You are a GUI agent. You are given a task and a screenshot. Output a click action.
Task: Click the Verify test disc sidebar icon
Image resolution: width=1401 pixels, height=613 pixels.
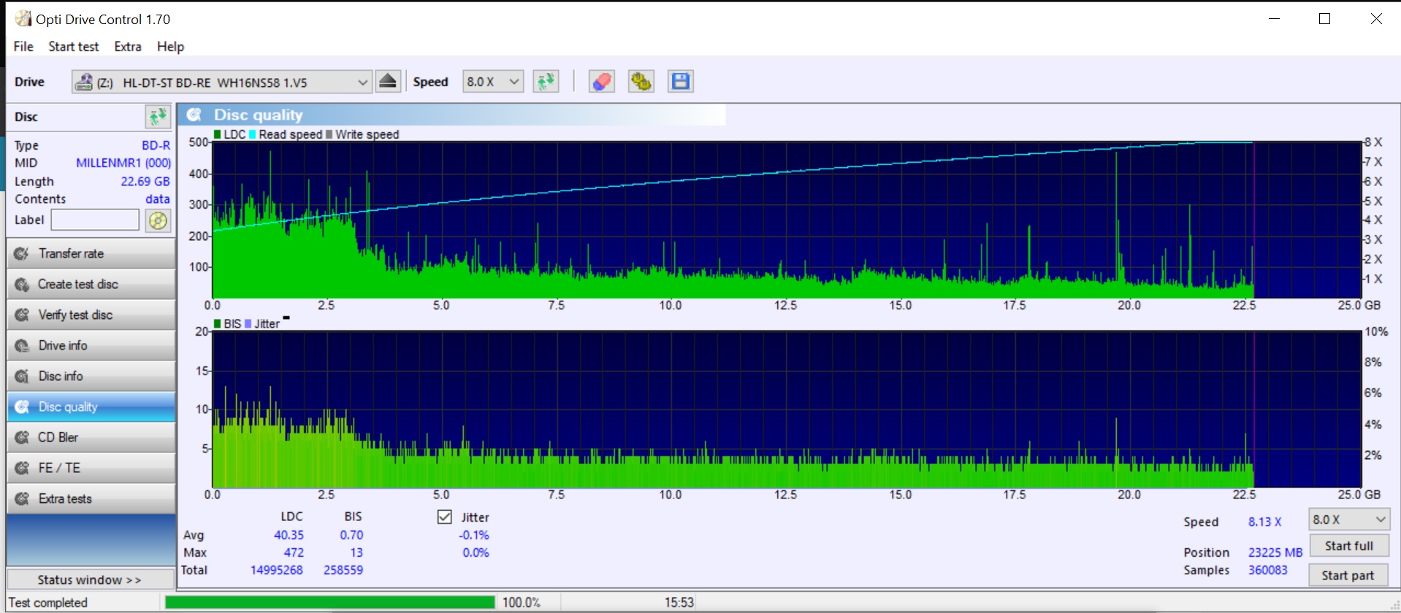tap(22, 315)
